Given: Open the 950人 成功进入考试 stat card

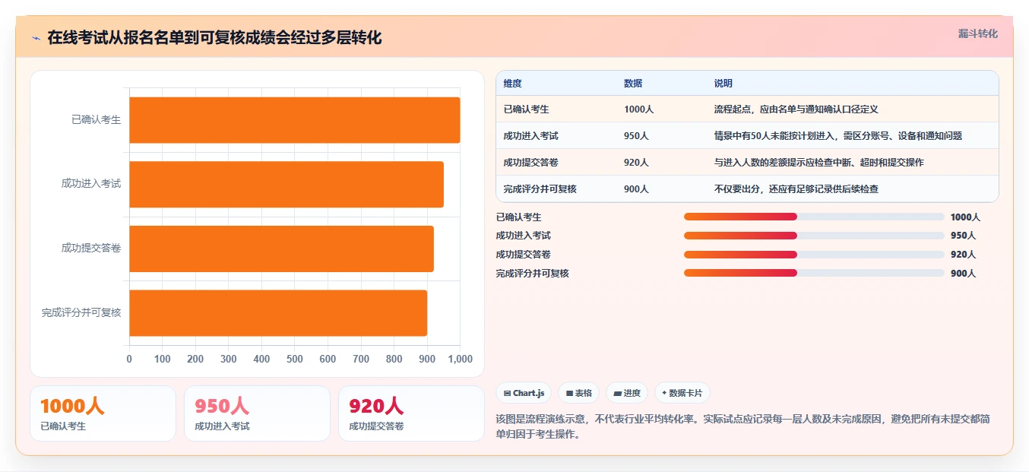Looking at the screenshot, I should [x=257, y=413].
